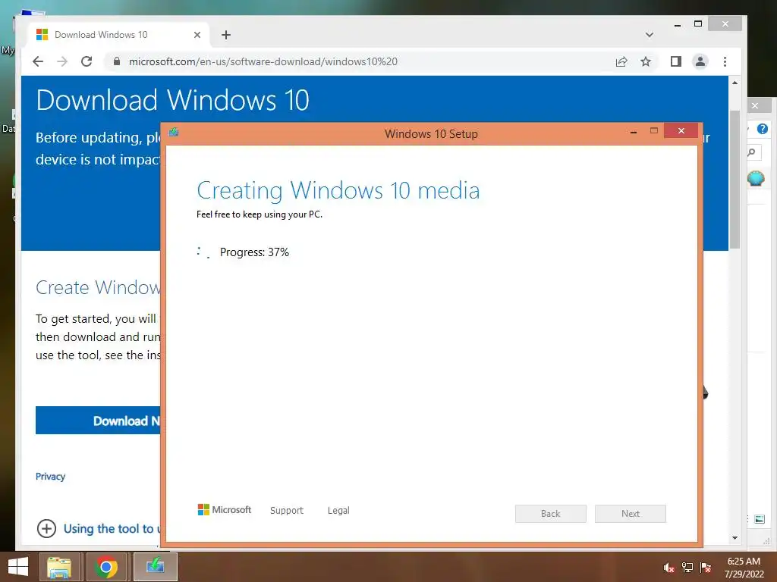Click the muted volume tray icon
The width and height of the screenshot is (777, 582).
(x=668, y=568)
